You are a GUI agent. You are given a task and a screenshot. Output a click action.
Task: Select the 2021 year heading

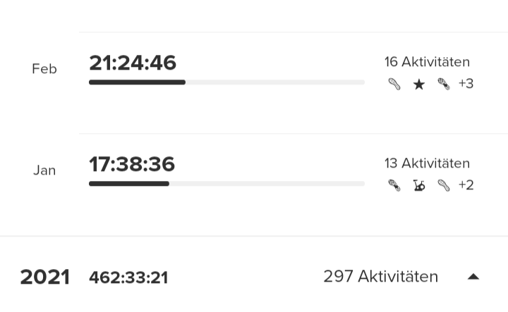click(x=44, y=277)
